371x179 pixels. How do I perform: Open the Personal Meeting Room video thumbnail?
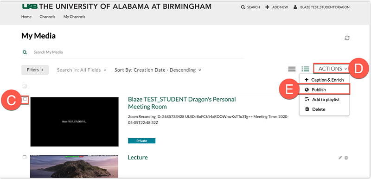(x=75, y=121)
